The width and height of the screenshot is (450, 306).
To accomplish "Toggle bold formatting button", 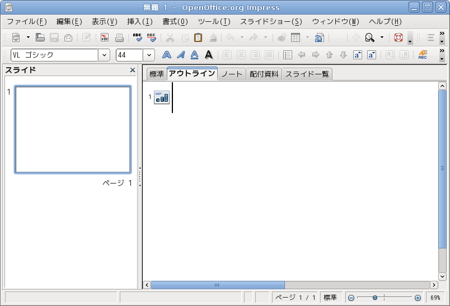I will (166, 55).
